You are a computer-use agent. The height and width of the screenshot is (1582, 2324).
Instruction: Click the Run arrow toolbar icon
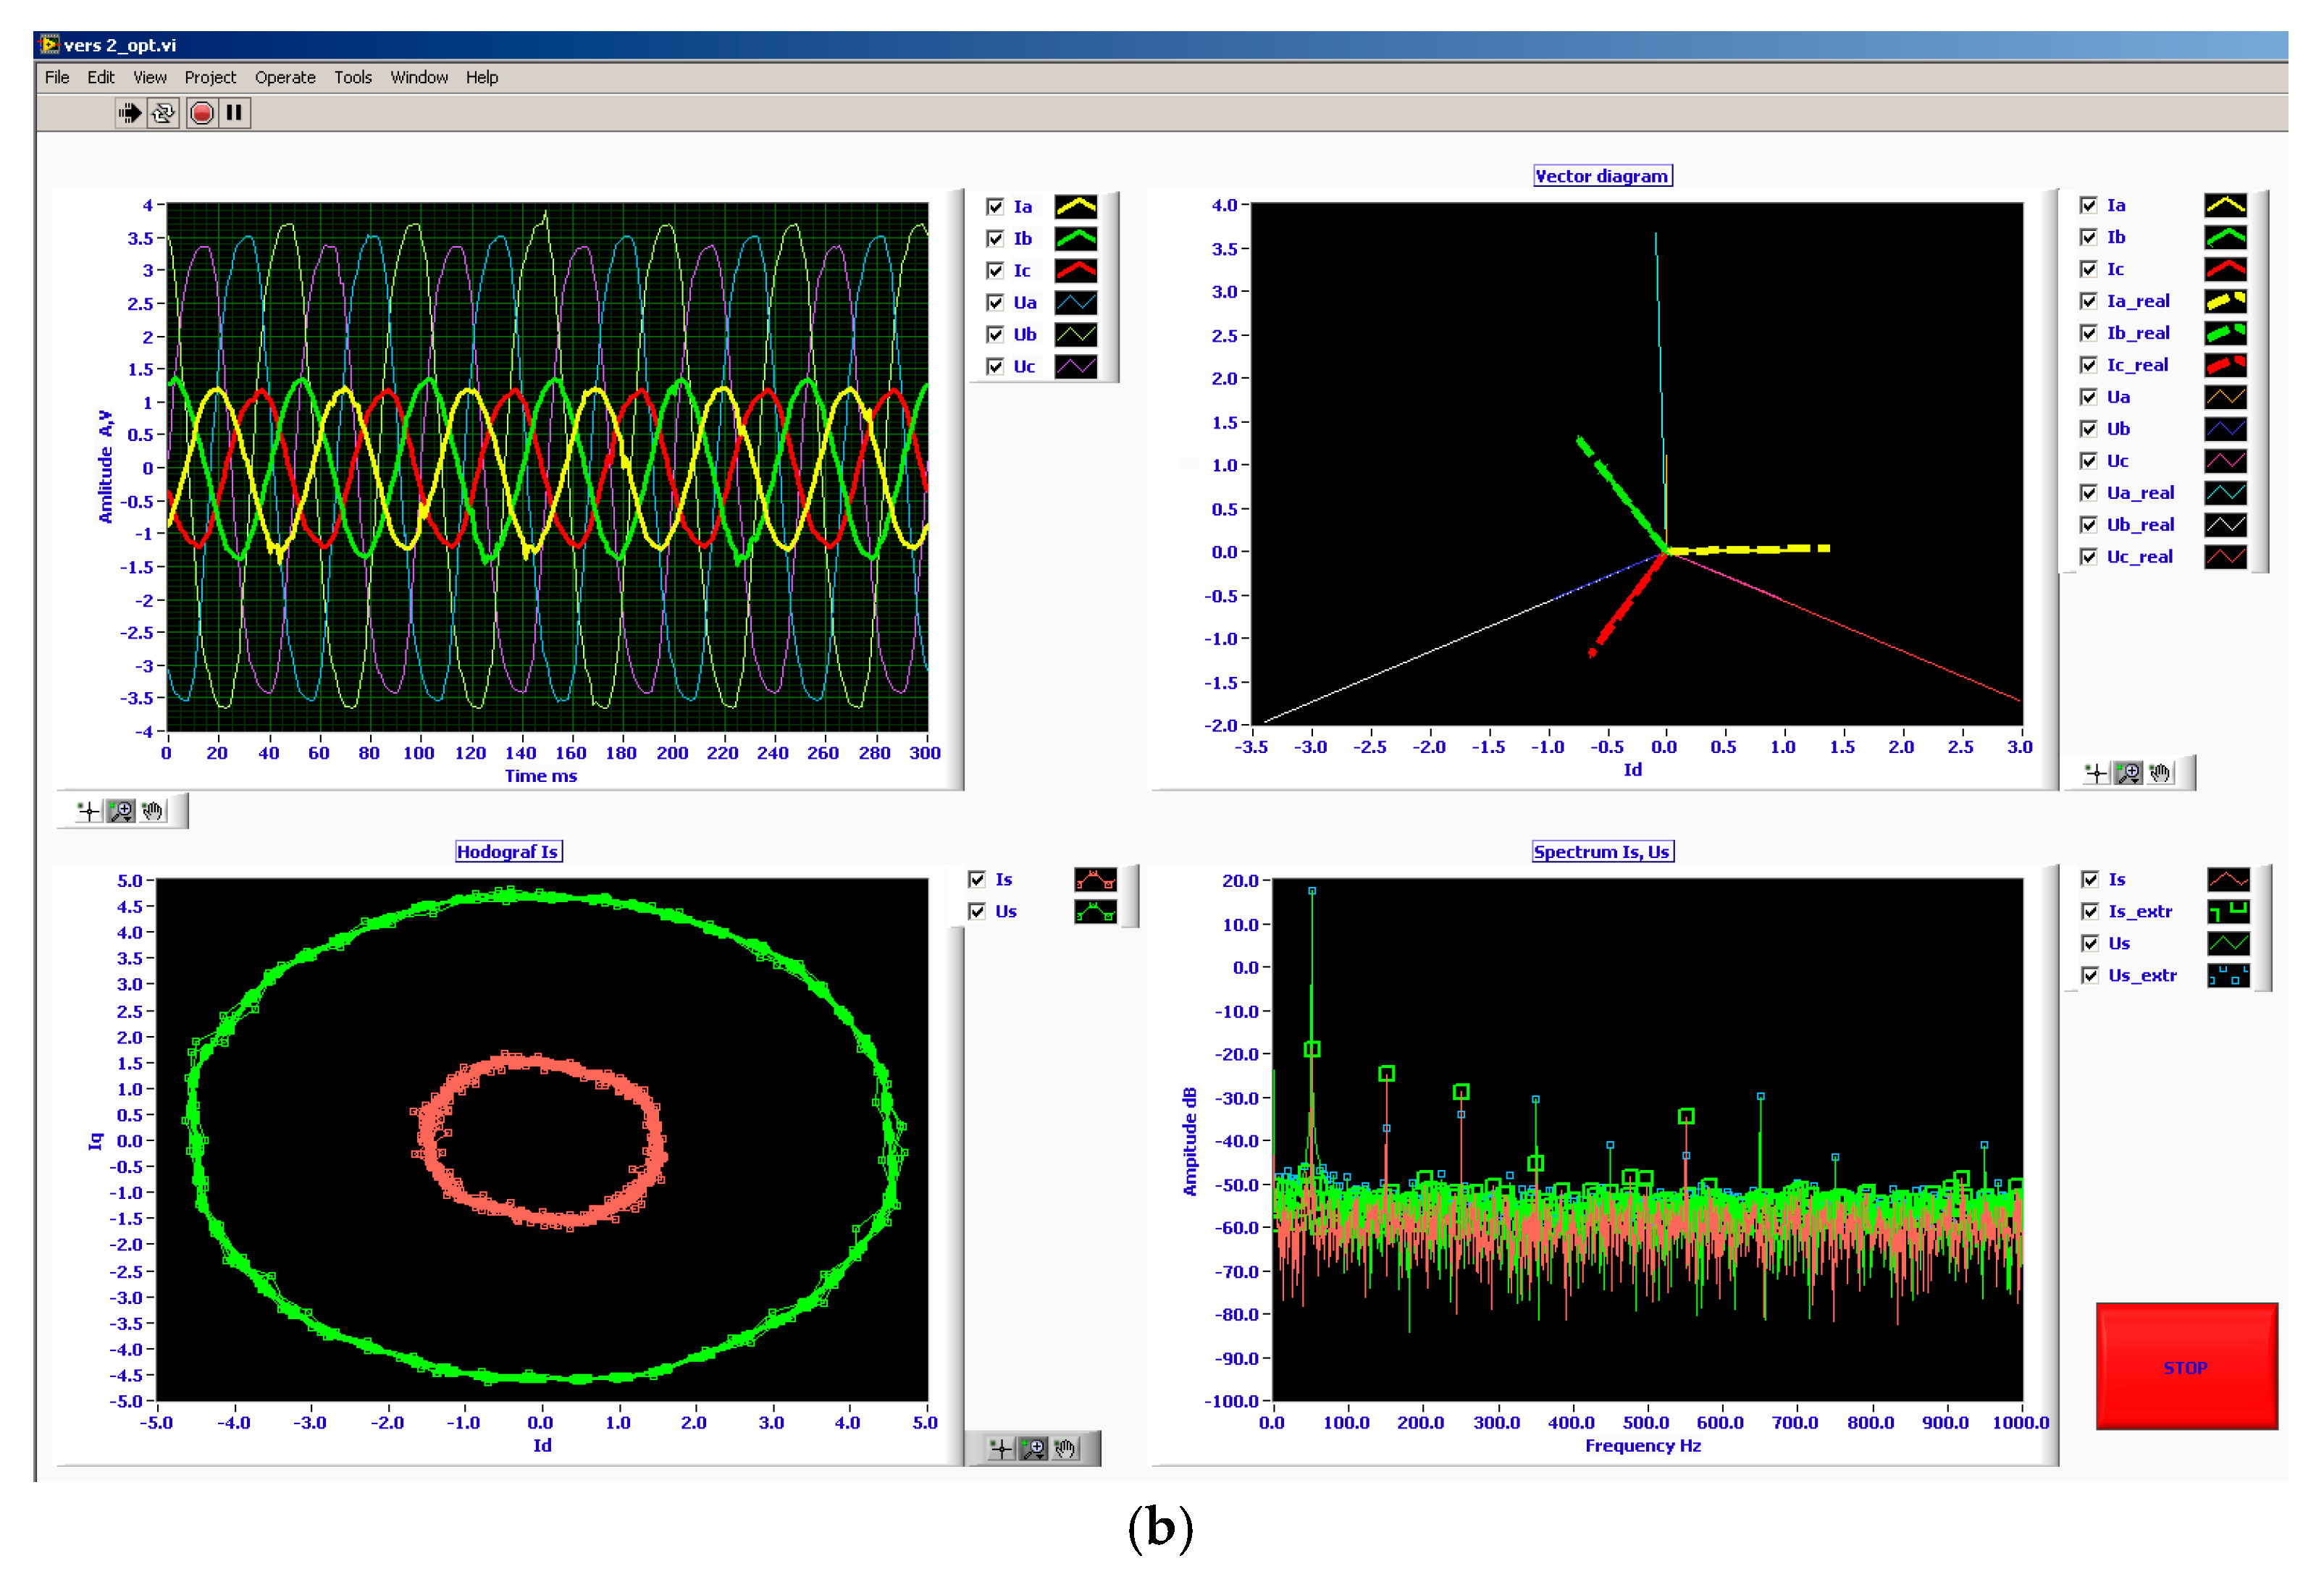pyautogui.click(x=129, y=113)
